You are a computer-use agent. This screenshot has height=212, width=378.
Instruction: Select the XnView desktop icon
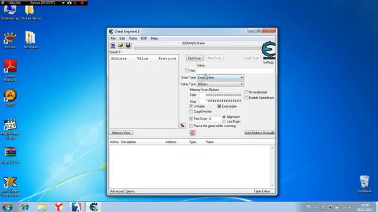[x=10, y=41]
